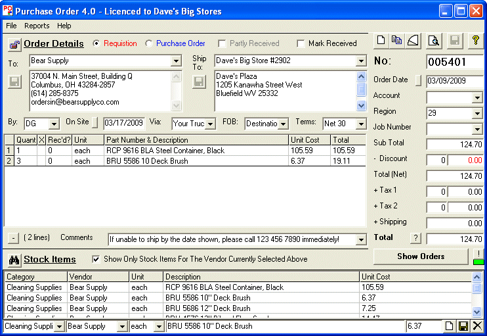
Task: Click the copy order icon
Action: tap(396, 41)
